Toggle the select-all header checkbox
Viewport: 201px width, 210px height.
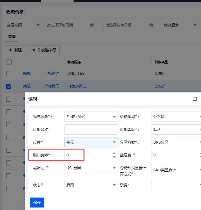point(9,62)
